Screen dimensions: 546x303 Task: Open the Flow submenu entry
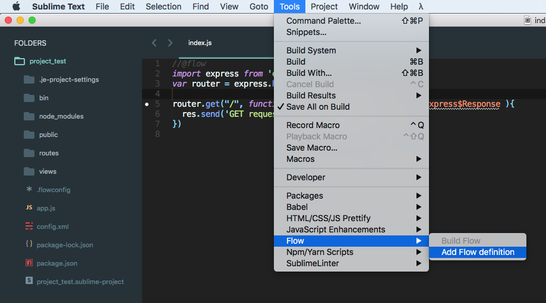pyautogui.click(x=351, y=241)
